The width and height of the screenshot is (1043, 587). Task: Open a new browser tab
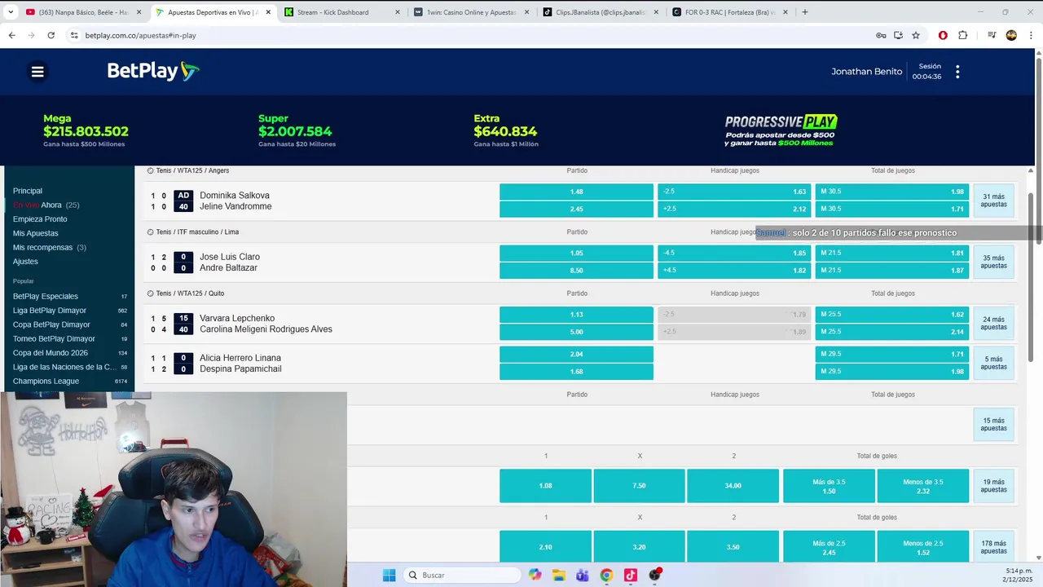(805, 12)
